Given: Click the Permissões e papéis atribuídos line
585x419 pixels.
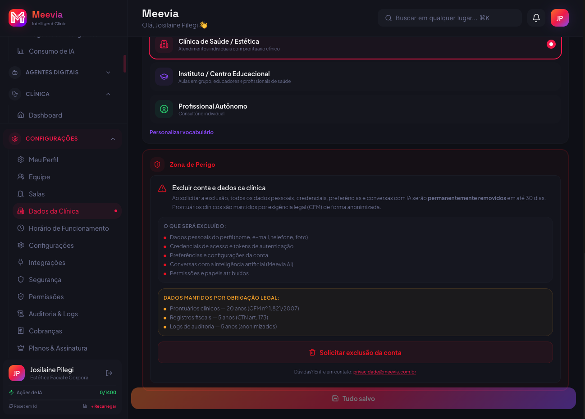Looking at the screenshot, I should click(x=209, y=273).
